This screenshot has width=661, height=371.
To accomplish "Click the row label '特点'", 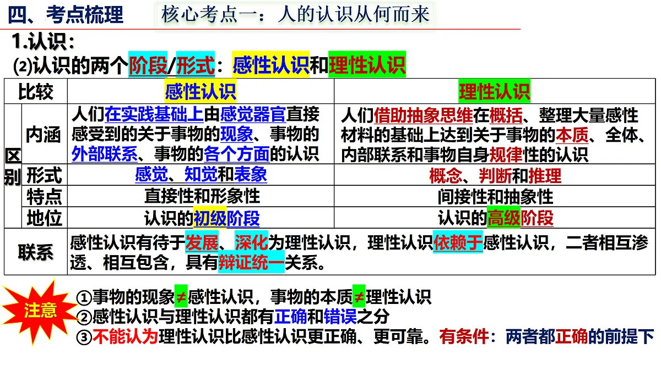I will coord(44,196).
